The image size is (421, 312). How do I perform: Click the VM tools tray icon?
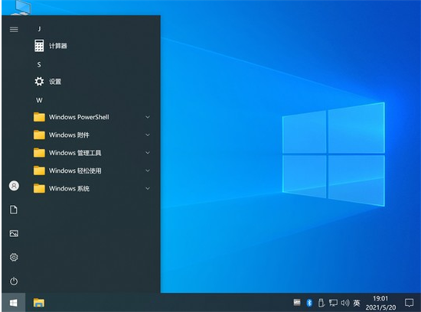click(297, 303)
